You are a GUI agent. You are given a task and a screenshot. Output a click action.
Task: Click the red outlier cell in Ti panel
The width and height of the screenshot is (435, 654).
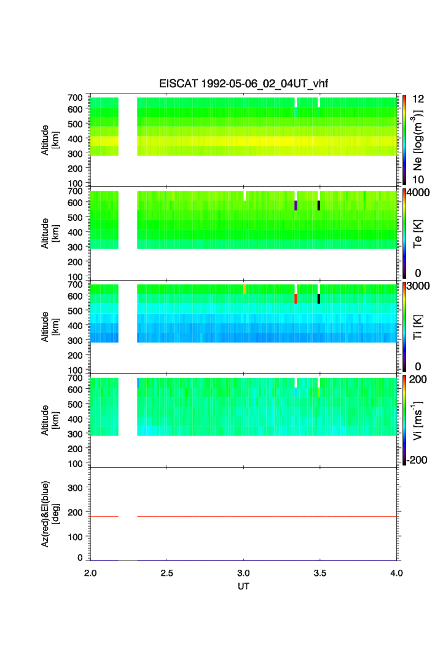point(296,298)
